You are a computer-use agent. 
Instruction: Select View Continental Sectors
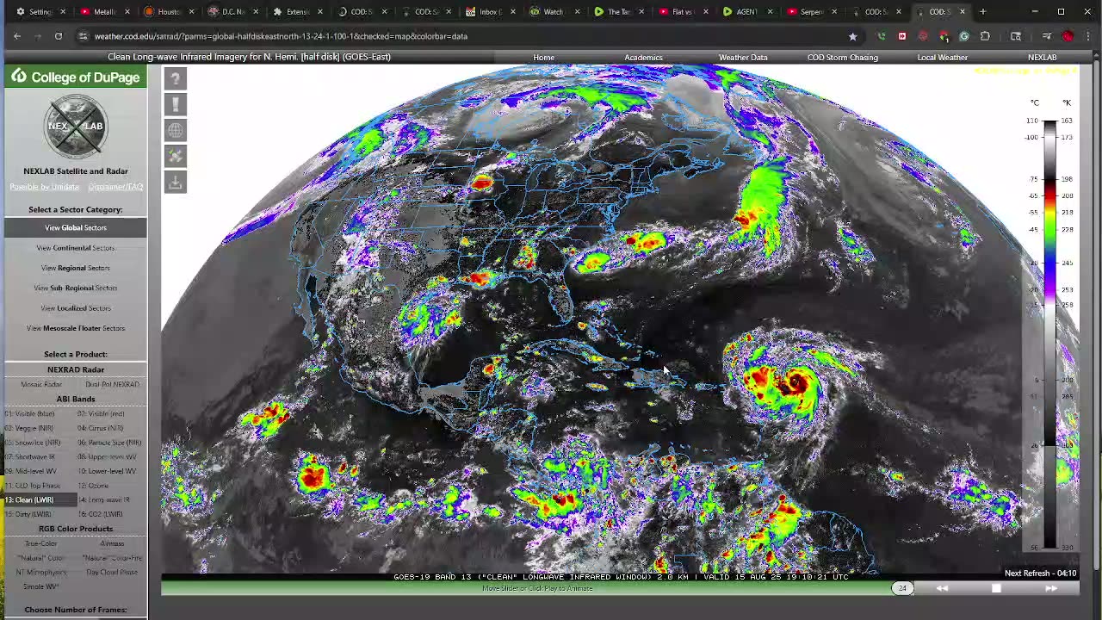(x=76, y=248)
